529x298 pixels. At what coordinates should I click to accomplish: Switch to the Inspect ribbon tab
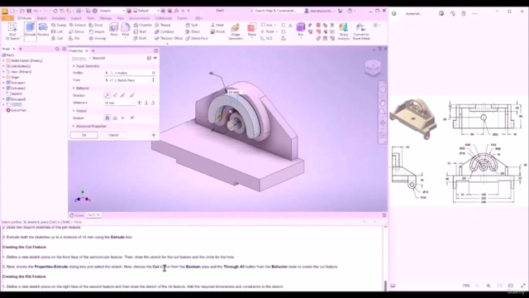tap(76, 18)
